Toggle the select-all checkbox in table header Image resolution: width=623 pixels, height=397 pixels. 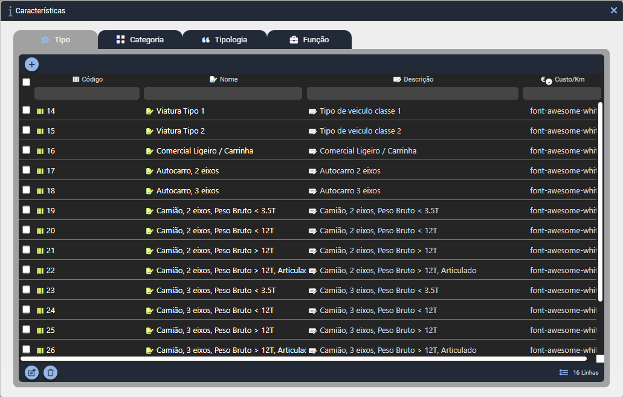point(26,82)
